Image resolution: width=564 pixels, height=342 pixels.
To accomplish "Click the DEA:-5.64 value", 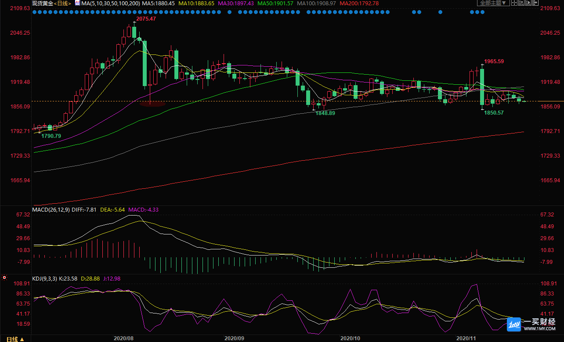I will click(113, 210).
